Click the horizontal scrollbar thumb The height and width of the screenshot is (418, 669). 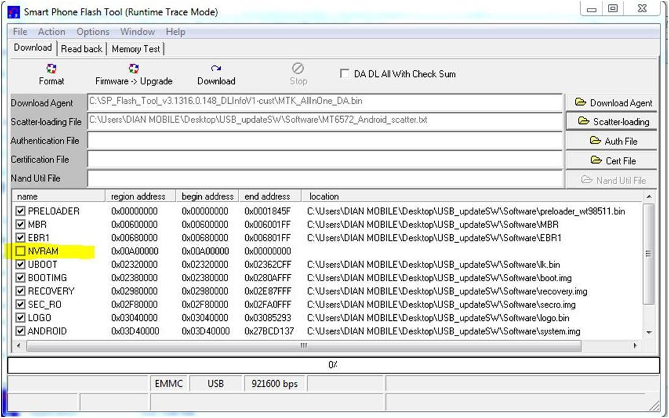(303, 345)
